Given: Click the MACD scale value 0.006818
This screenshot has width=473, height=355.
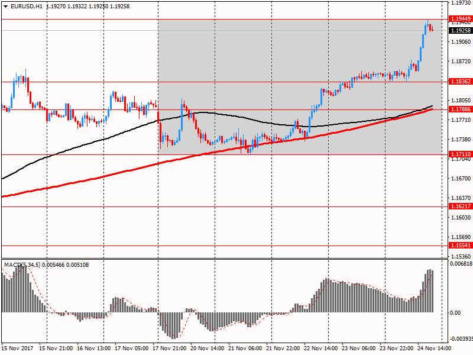Looking at the screenshot, I should point(461,264).
